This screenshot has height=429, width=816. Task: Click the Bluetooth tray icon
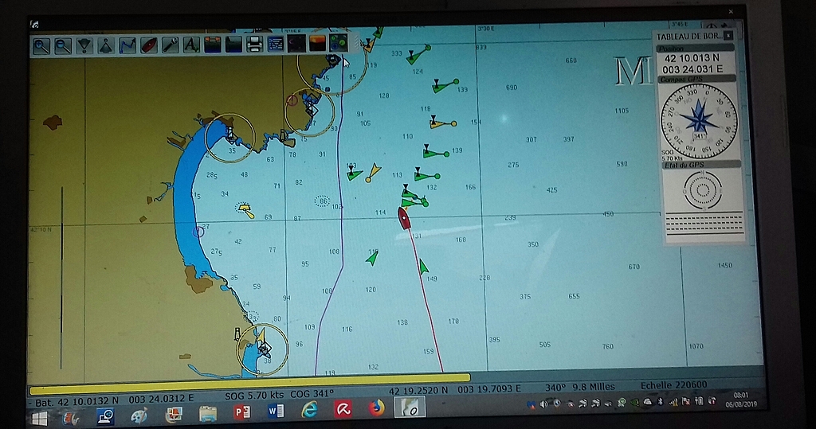pos(661,402)
